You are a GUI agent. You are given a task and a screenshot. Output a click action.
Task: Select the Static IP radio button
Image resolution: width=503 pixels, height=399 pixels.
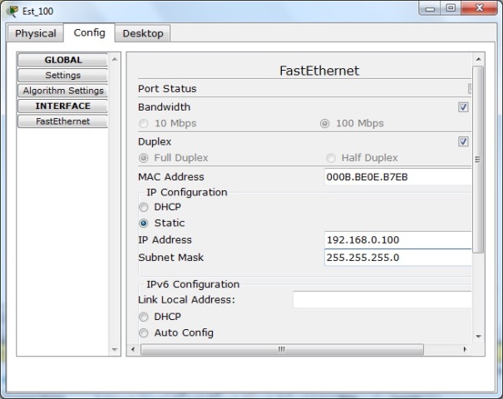pyautogui.click(x=144, y=223)
